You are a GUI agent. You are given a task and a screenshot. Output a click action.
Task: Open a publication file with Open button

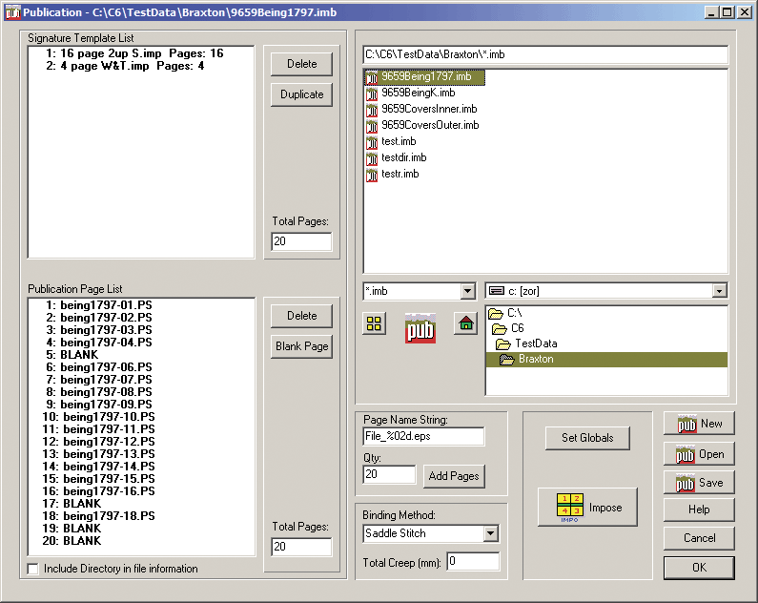699,454
